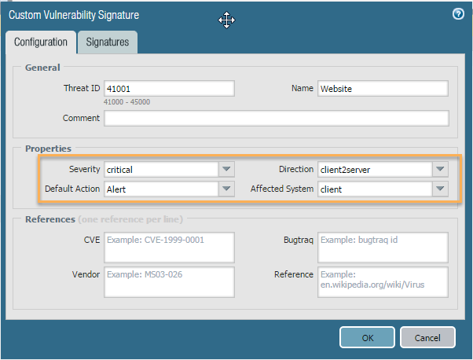Image resolution: width=473 pixels, height=360 pixels.
Task: Click the Severity field showing critical
Action: click(x=161, y=169)
